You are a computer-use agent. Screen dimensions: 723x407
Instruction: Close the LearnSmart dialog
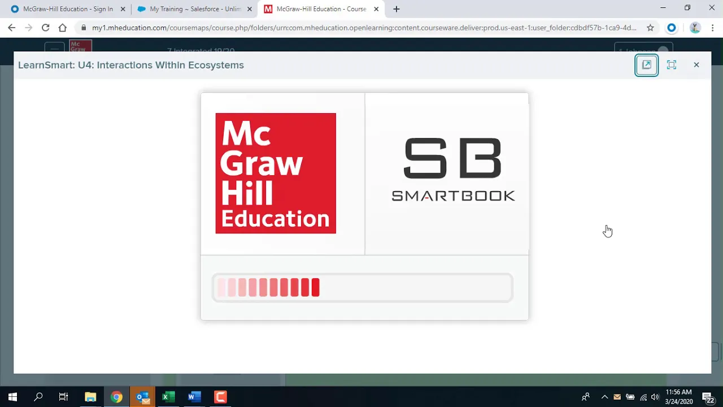(696, 65)
